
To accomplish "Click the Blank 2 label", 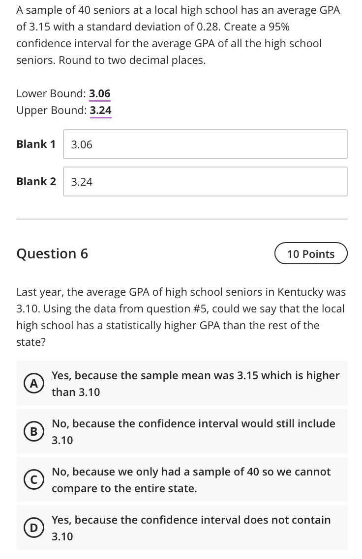I will [x=36, y=181].
